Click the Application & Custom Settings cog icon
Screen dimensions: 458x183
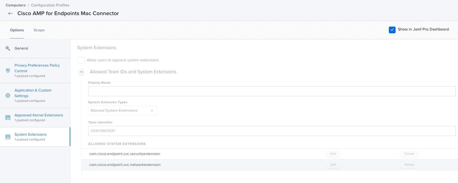coord(8,95)
